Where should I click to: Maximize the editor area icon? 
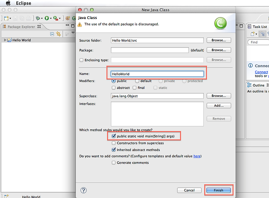pyautogui.click(x=241, y=26)
